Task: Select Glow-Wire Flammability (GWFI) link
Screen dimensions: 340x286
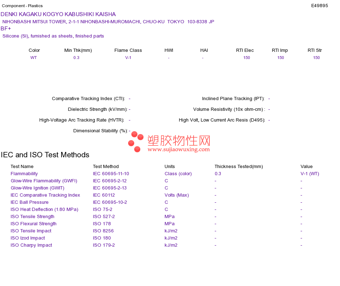Action: click(x=44, y=181)
